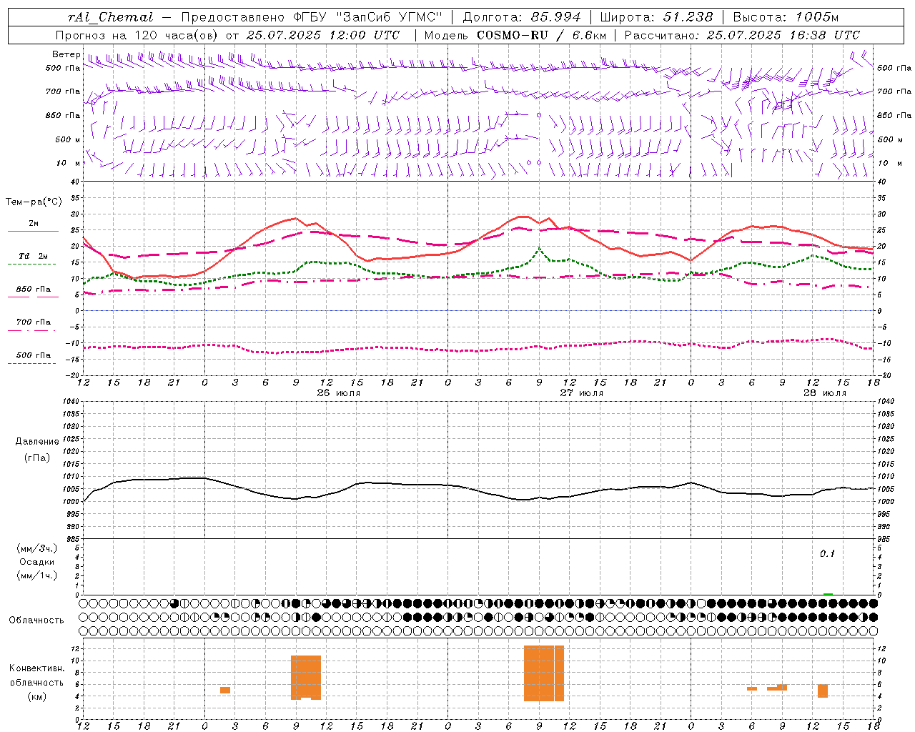
Task: Click the Высота: 1005м value
Action: [786, 17]
